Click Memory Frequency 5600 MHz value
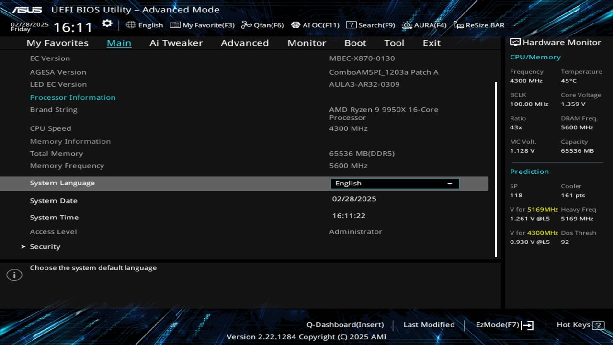The image size is (613, 345). coord(348,166)
